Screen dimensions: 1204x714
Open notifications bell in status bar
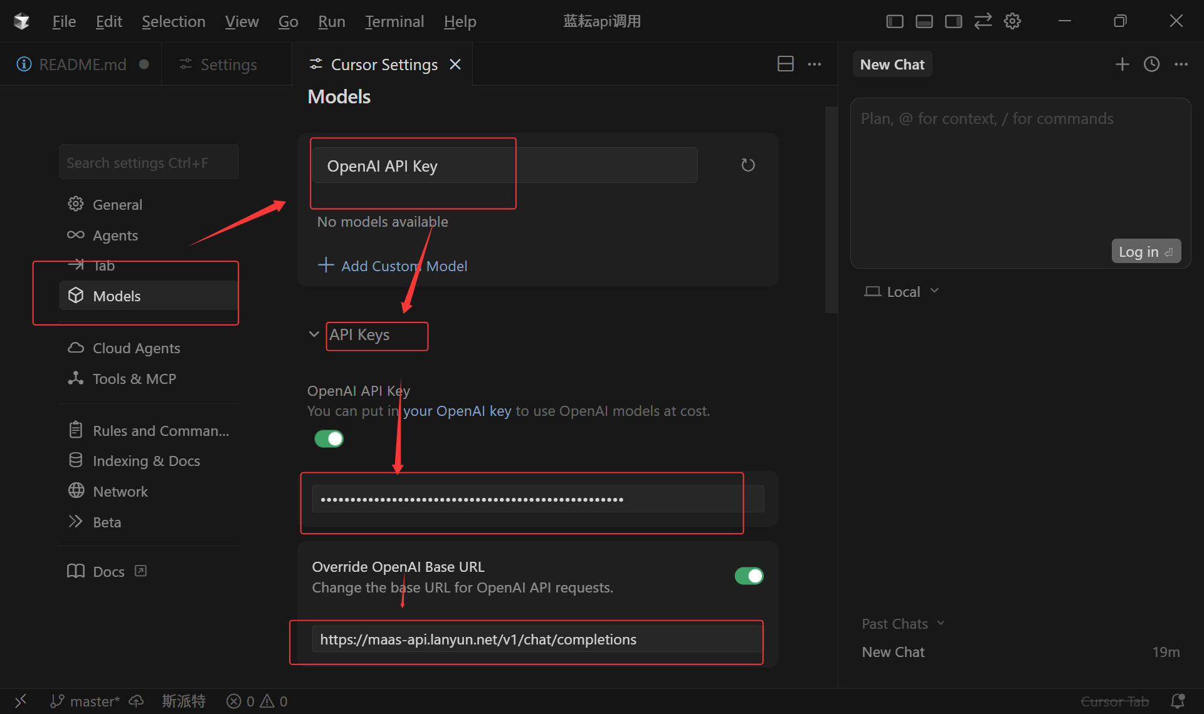[x=1178, y=701]
